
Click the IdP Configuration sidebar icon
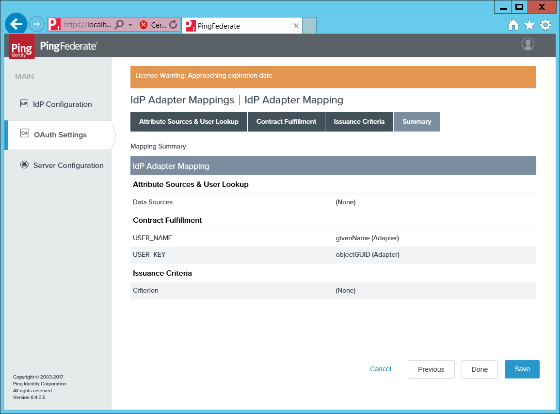(x=24, y=104)
